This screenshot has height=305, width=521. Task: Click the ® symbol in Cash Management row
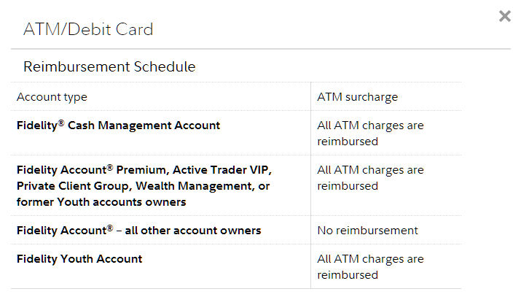pos(61,123)
